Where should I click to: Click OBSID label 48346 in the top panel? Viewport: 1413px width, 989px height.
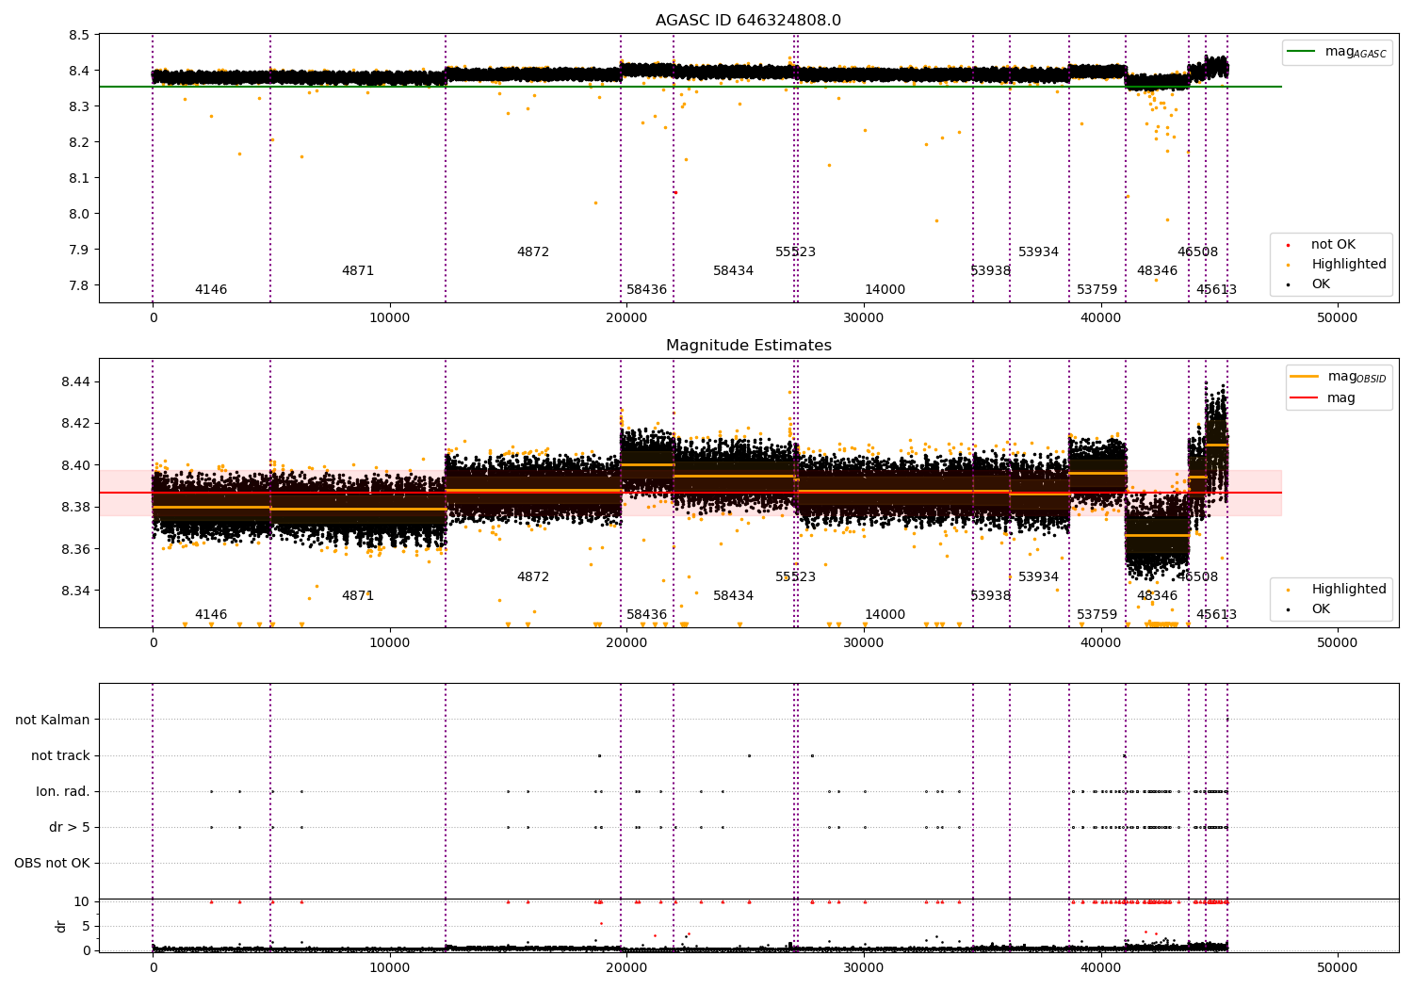pos(1158,271)
